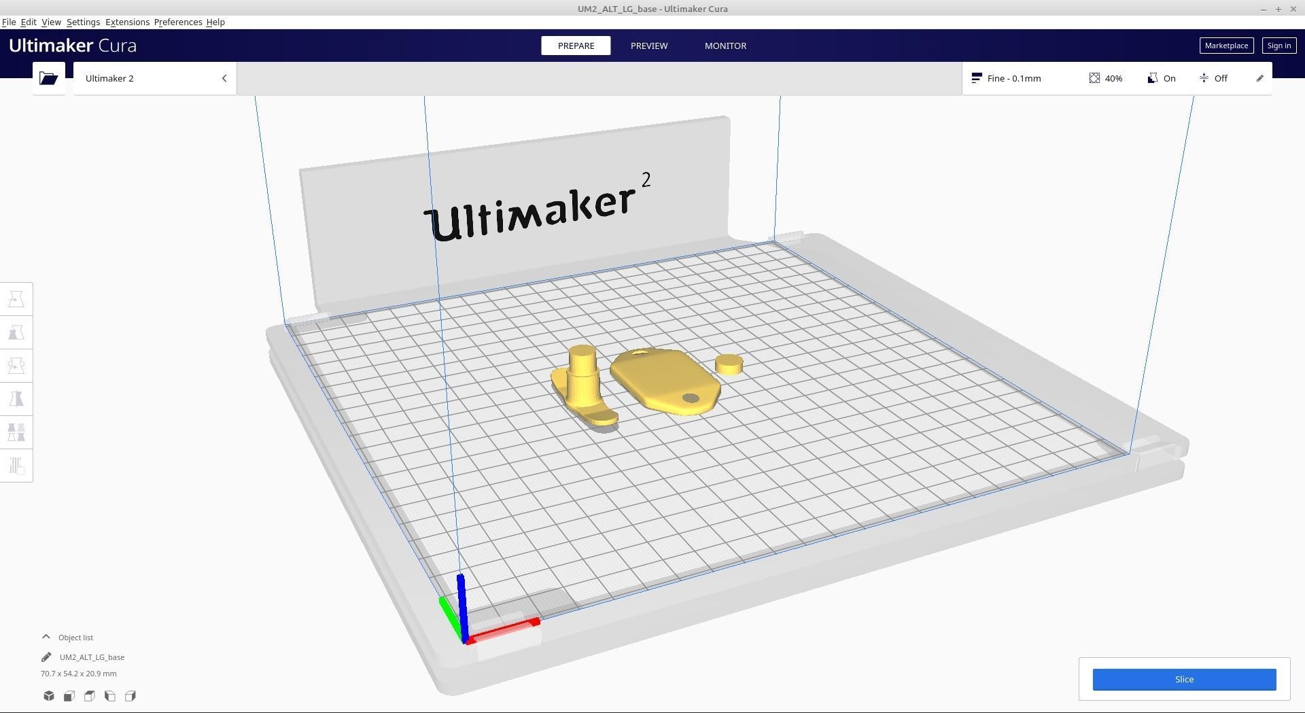Select the Scale tool in left toolbar
Image resolution: width=1305 pixels, height=713 pixels.
pos(16,332)
